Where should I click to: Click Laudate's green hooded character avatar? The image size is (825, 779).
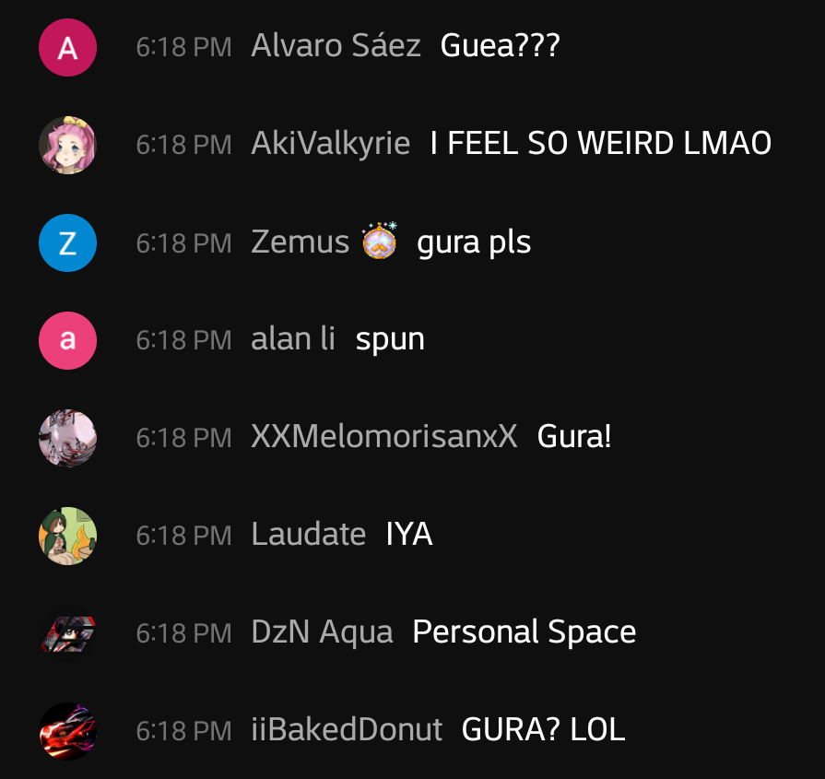(68, 536)
